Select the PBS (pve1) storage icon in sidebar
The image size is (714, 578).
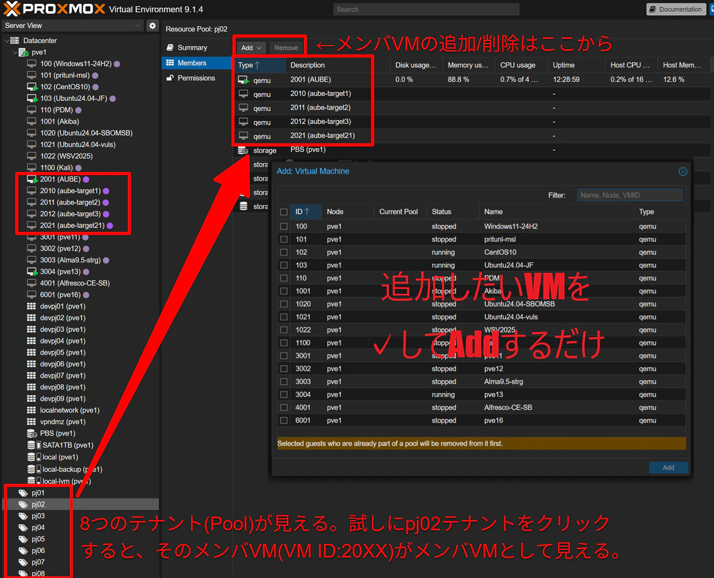click(x=31, y=433)
